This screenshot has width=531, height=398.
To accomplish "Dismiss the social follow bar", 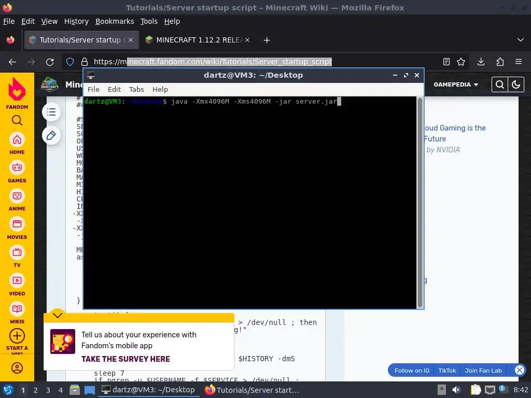I will point(519,370).
